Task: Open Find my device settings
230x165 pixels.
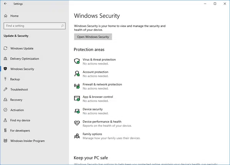Action: tap(20, 120)
